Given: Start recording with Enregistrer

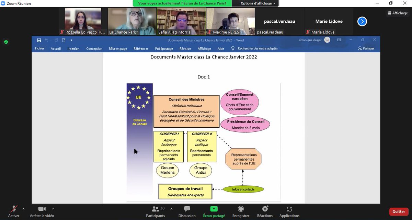Looking at the screenshot, I should coord(241,211).
